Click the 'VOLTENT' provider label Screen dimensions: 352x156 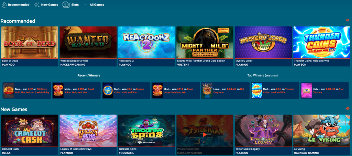click(x=183, y=65)
